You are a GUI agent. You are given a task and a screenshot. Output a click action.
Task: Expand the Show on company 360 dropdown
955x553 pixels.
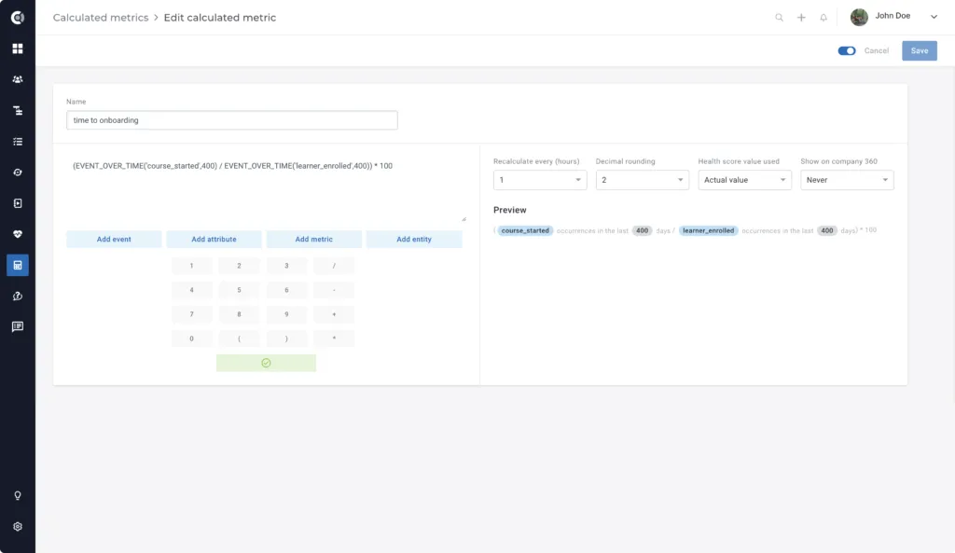point(847,180)
